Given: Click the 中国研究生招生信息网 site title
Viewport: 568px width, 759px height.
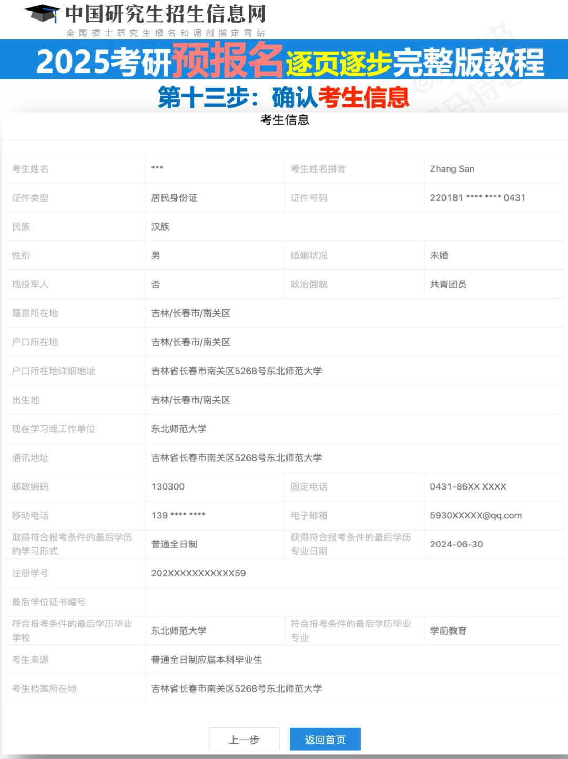Looking at the screenshot, I should [x=166, y=14].
